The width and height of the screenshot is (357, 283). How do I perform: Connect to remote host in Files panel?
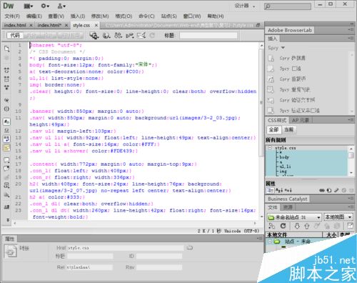(x=271, y=226)
